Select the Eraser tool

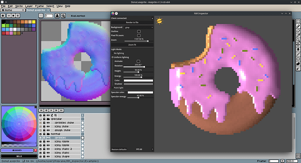click(x=298, y=31)
